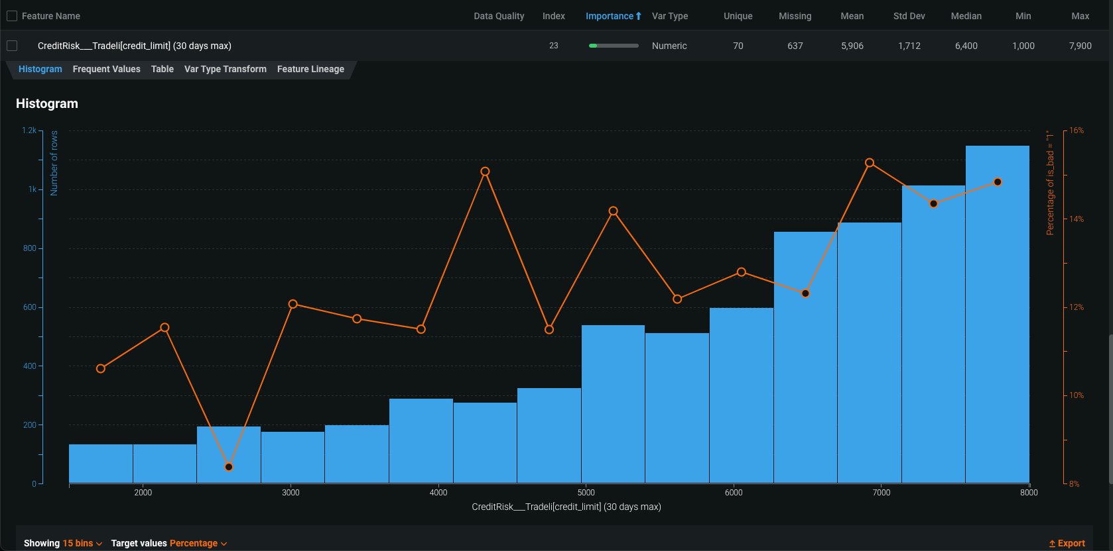Screen dimensions: 1113x551
Task: Click the Export upload arrow icon
Action: (1052, 544)
